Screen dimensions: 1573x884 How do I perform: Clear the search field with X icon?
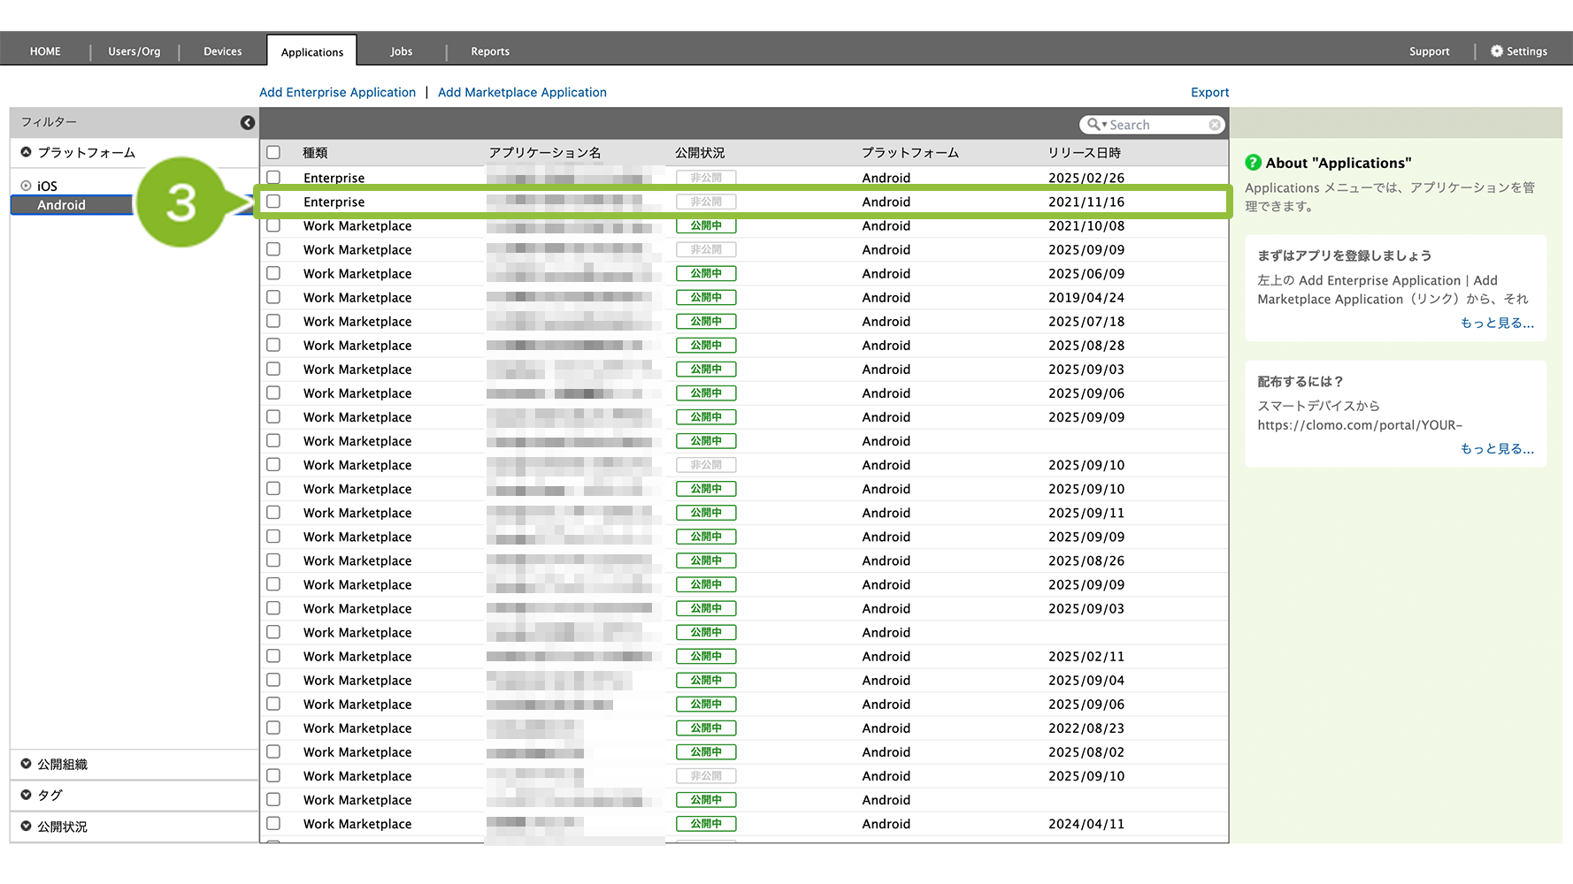coord(1215,125)
